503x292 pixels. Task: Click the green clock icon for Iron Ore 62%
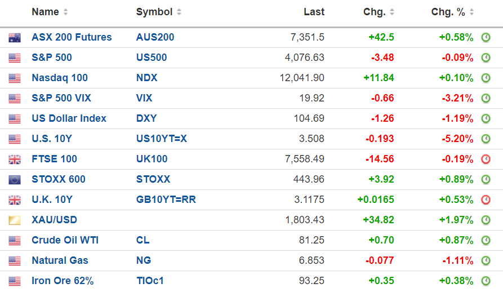486,281
